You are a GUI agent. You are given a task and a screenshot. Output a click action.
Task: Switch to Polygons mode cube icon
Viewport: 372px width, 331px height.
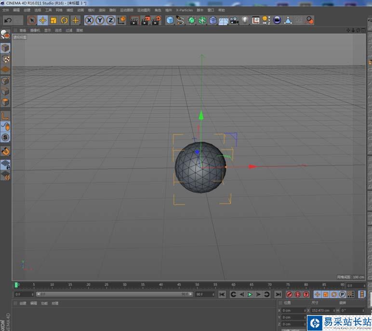tap(5, 102)
